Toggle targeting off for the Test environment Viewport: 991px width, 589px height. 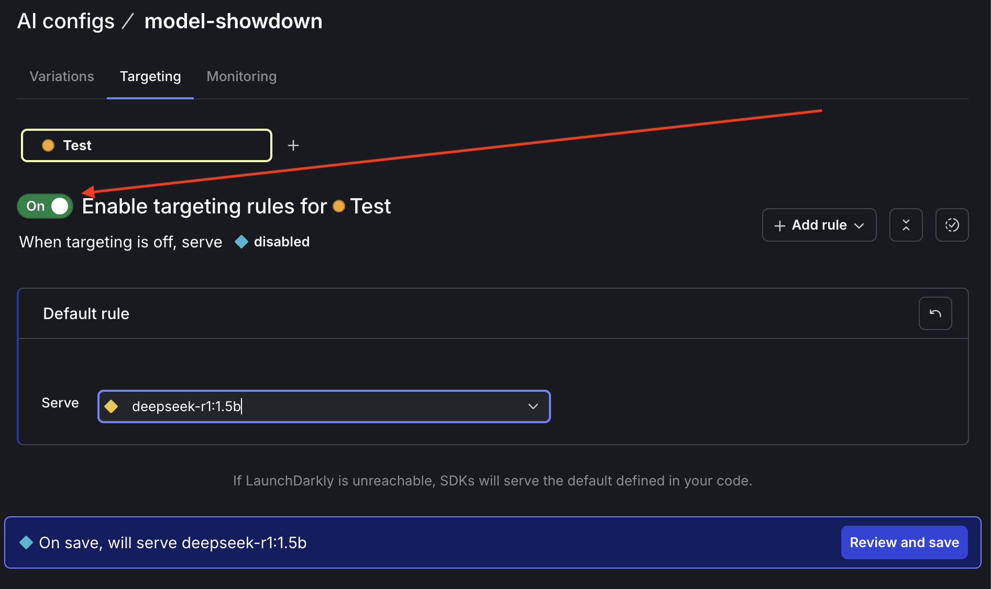[45, 206]
